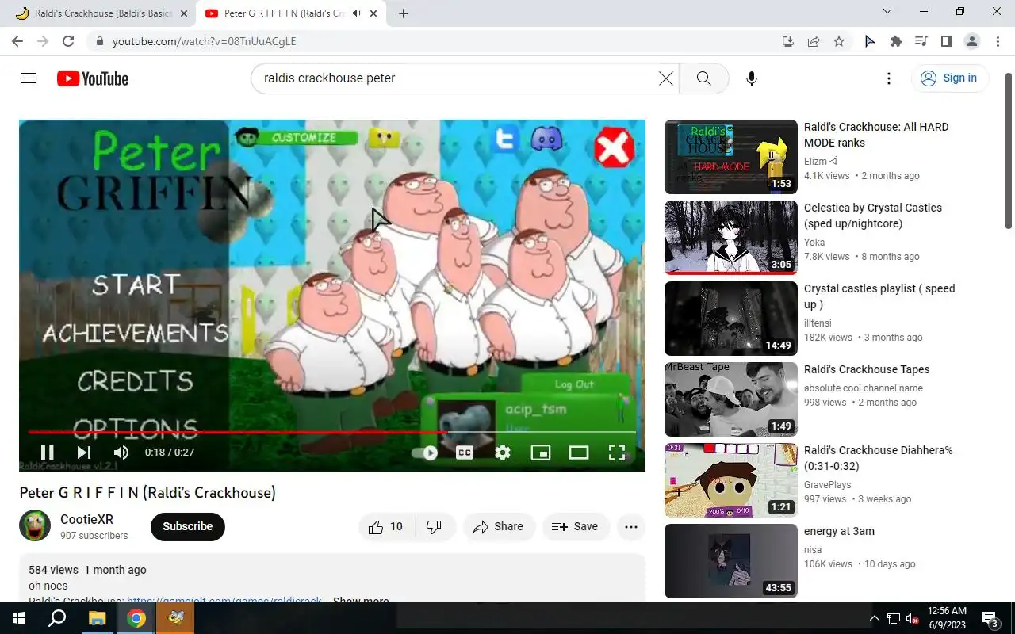1015x634 pixels.
Task: Mute the tab via its speaker icon
Action: (357, 13)
